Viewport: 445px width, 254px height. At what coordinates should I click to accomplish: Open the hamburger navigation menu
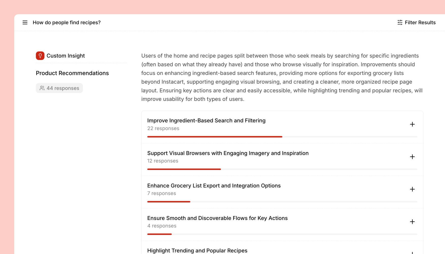25,22
